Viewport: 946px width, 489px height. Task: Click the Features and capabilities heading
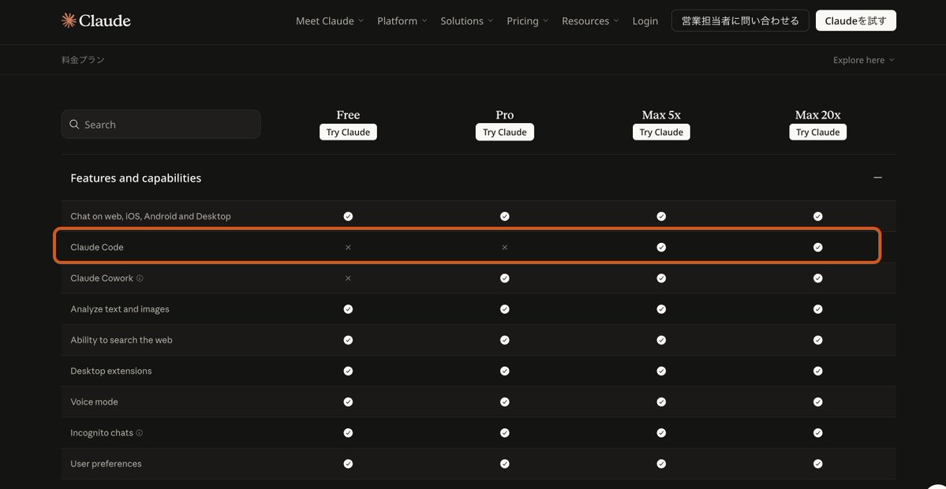[136, 178]
